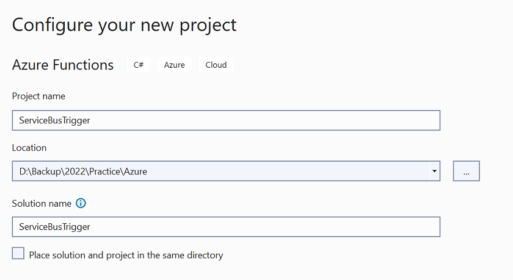The width and height of the screenshot is (513, 280).
Task: Click the Solution name info icon
Action: point(81,203)
